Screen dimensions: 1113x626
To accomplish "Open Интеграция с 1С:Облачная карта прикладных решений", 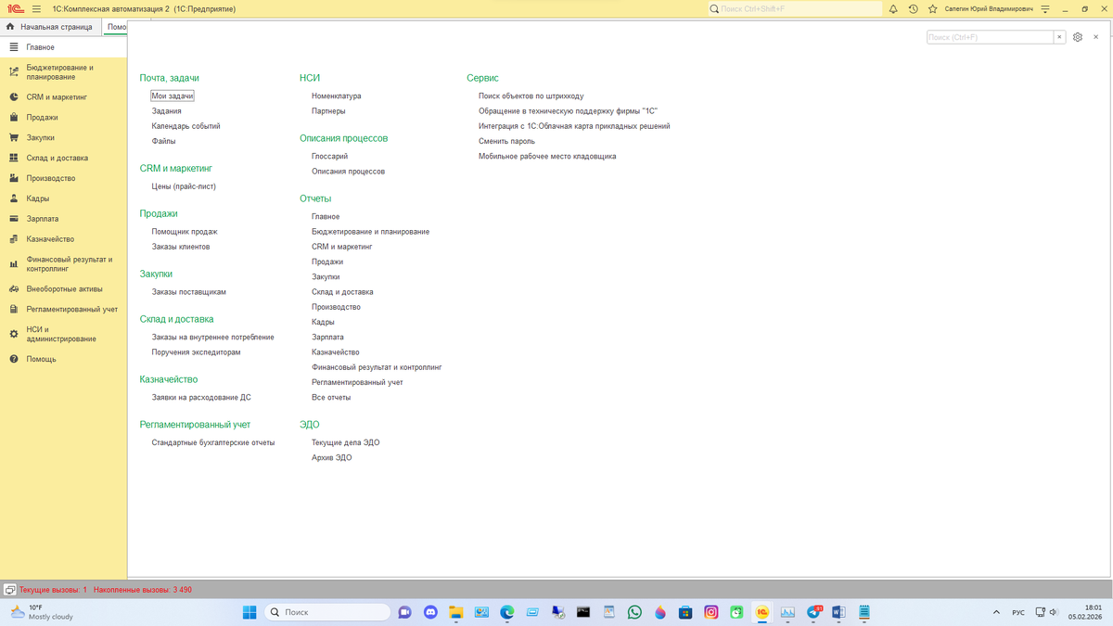I will click(x=574, y=126).
